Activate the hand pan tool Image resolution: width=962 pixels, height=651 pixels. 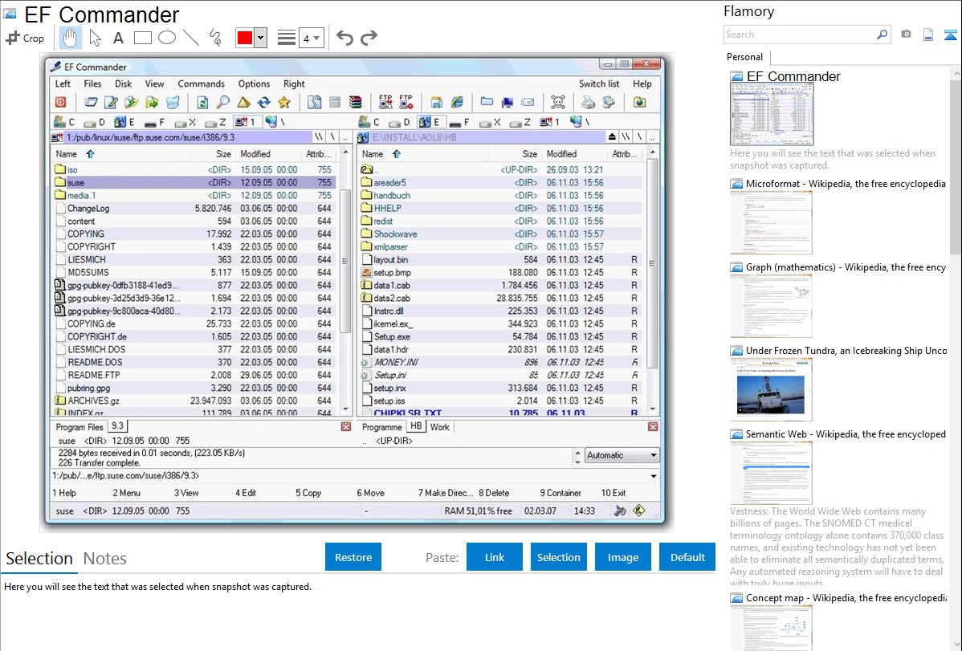[x=70, y=38]
